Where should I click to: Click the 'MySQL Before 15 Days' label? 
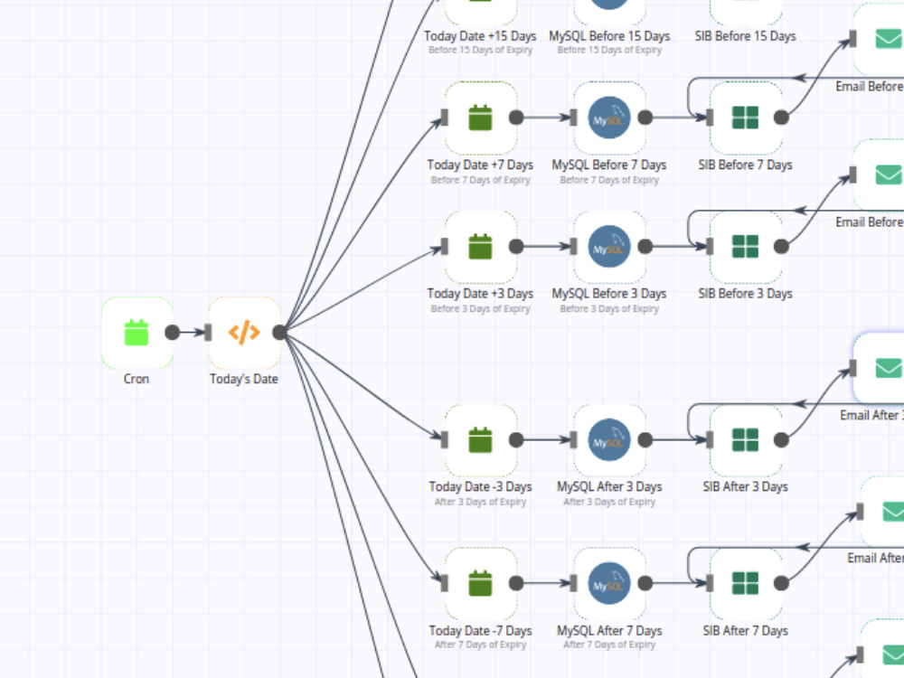(609, 36)
